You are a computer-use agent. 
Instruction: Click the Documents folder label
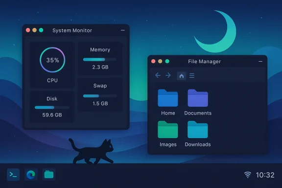198,113
